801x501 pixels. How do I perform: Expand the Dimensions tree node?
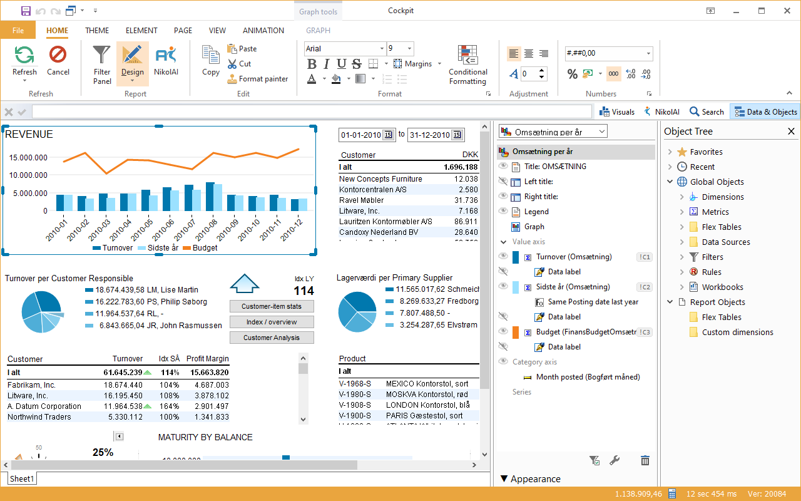point(681,197)
